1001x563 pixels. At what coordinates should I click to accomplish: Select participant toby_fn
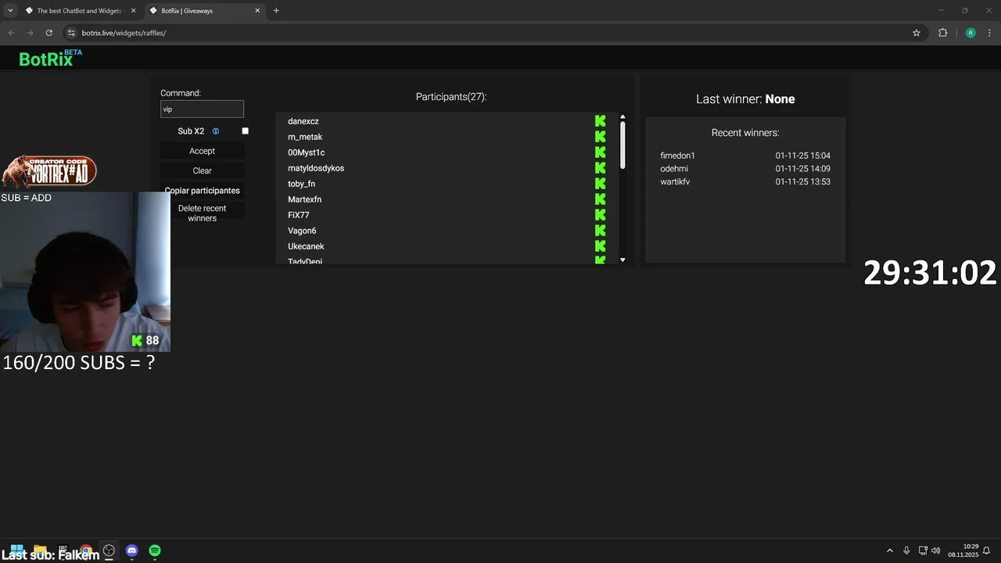pyautogui.click(x=301, y=184)
